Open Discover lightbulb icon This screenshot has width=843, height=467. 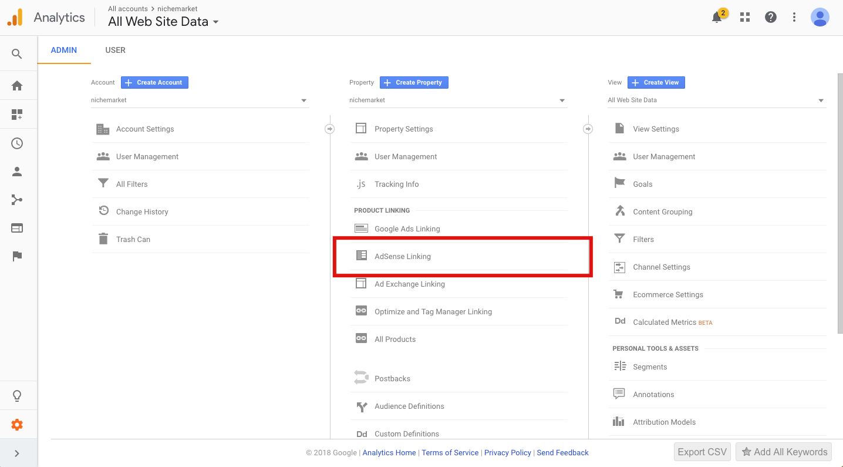pyautogui.click(x=17, y=396)
